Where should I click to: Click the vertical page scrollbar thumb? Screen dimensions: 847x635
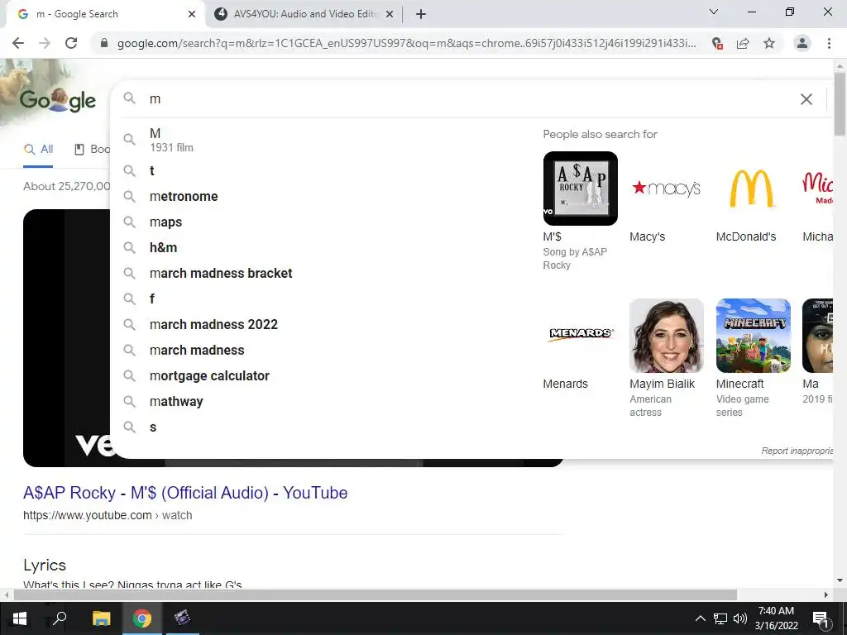pos(840,103)
